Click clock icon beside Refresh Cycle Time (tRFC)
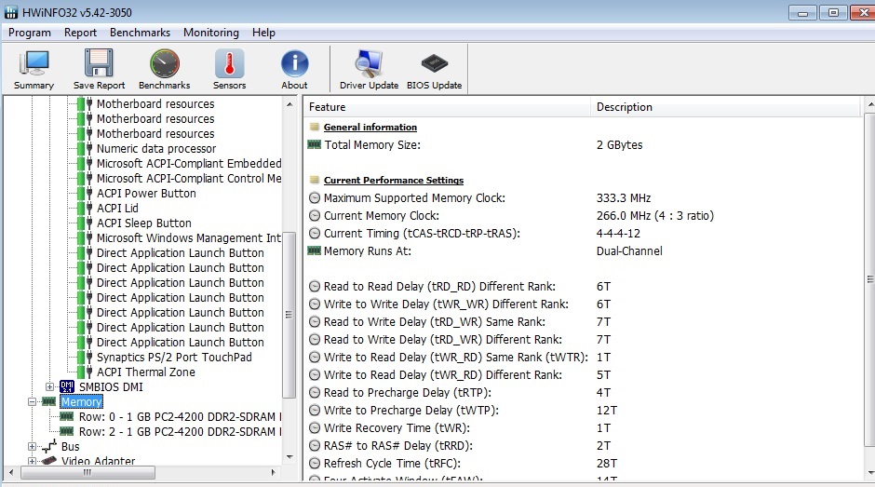Image resolution: width=875 pixels, height=487 pixels. [315, 463]
